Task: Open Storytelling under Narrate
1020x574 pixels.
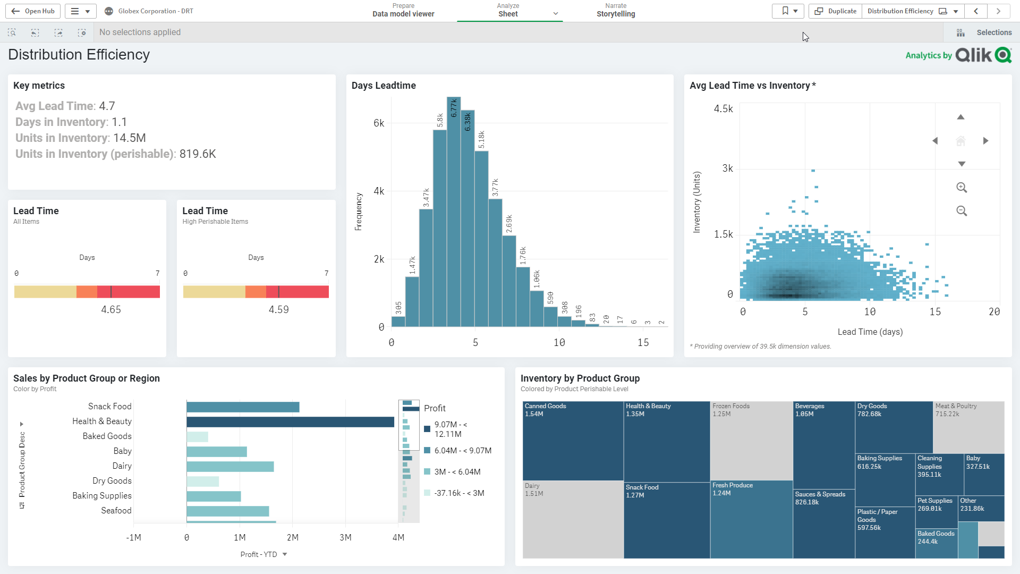Action: pos(616,13)
